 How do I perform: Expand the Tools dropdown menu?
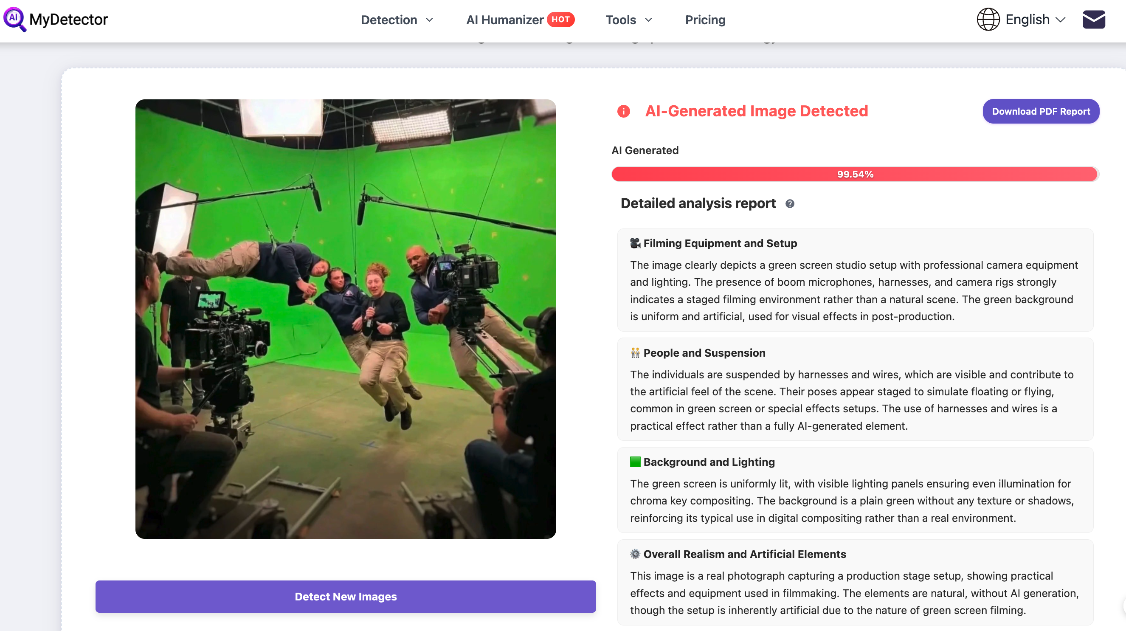pyautogui.click(x=628, y=20)
